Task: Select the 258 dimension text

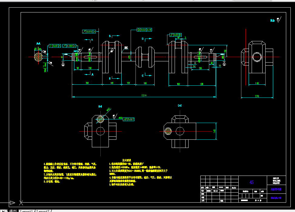Action: [87, 83]
